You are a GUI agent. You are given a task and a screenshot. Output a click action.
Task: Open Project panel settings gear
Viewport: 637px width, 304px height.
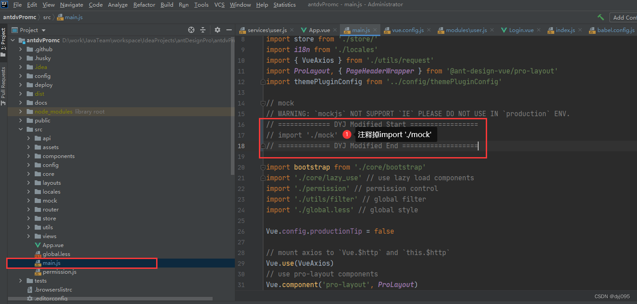218,30
